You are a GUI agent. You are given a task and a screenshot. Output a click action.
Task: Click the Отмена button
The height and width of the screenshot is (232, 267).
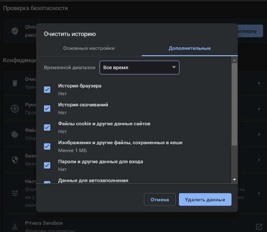(x=160, y=199)
